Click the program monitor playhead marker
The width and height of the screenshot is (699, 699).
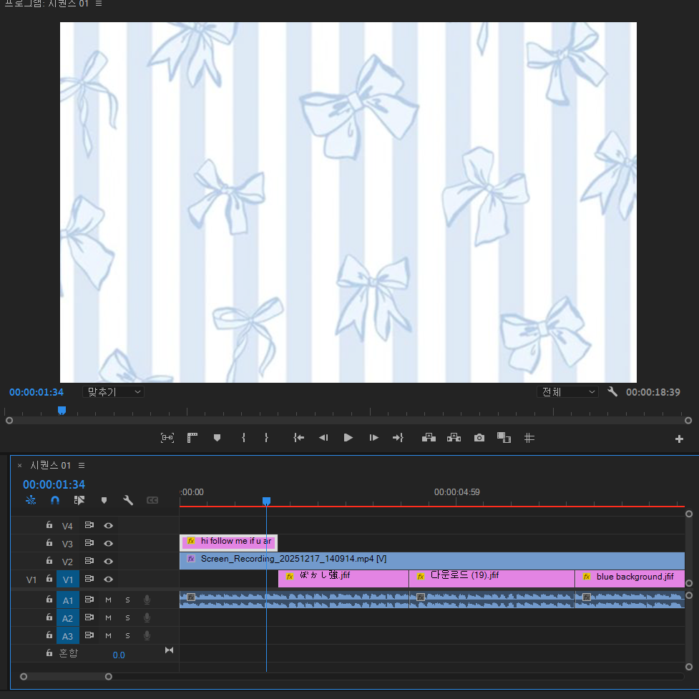click(x=62, y=410)
